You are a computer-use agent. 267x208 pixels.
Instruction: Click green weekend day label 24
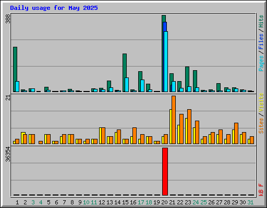pos(196,202)
